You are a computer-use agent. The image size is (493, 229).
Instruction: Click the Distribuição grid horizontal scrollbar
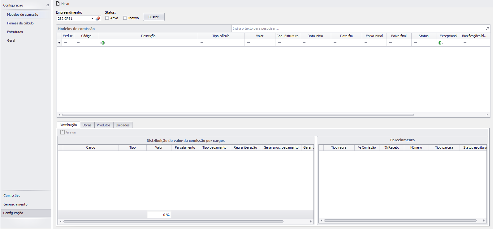pos(173,221)
